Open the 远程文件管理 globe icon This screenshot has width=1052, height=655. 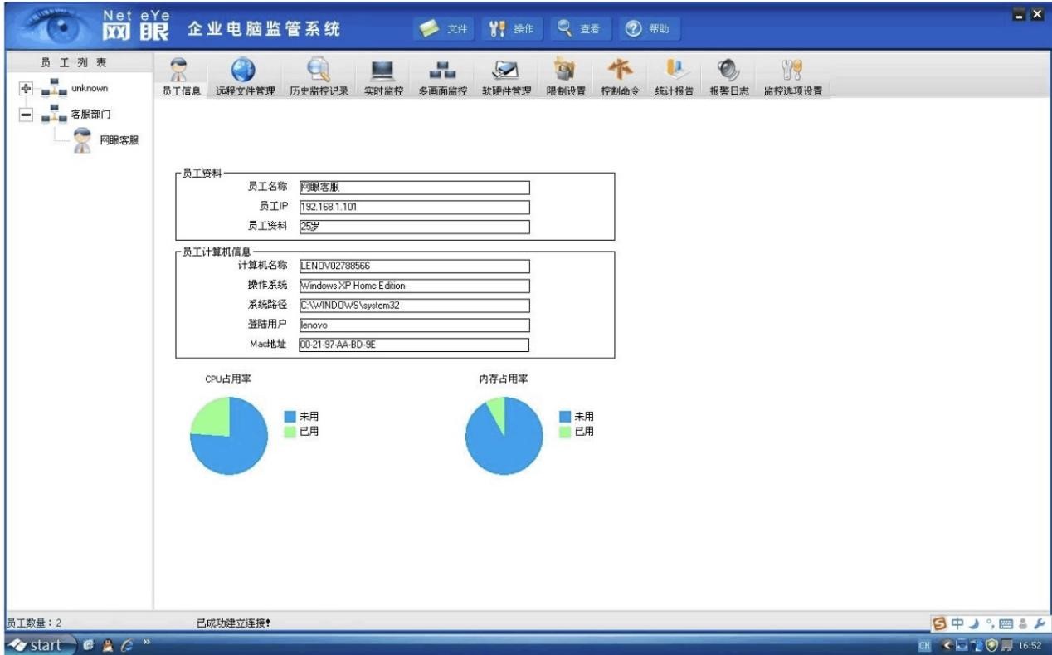244,71
